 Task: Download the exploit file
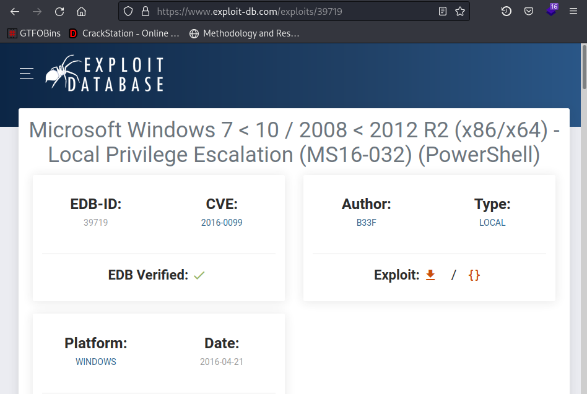coord(430,275)
